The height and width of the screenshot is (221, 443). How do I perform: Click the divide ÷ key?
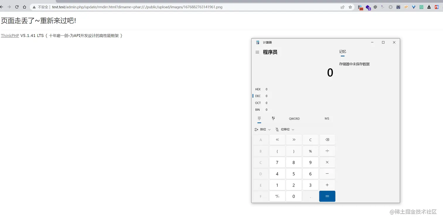pyautogui.click(x=327, y=151)
